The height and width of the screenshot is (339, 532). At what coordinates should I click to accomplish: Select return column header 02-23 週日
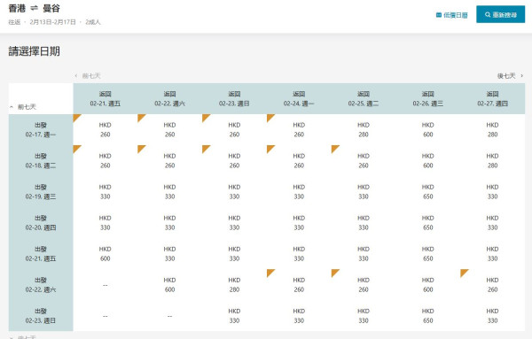[x=234, y=98]
